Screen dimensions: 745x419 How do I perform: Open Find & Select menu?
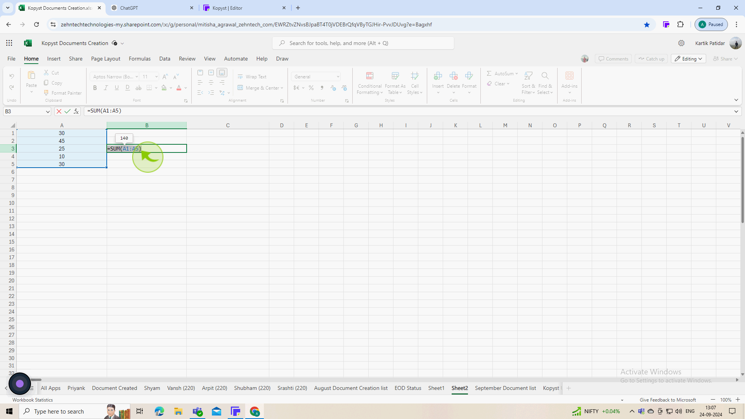coord(545,83)
